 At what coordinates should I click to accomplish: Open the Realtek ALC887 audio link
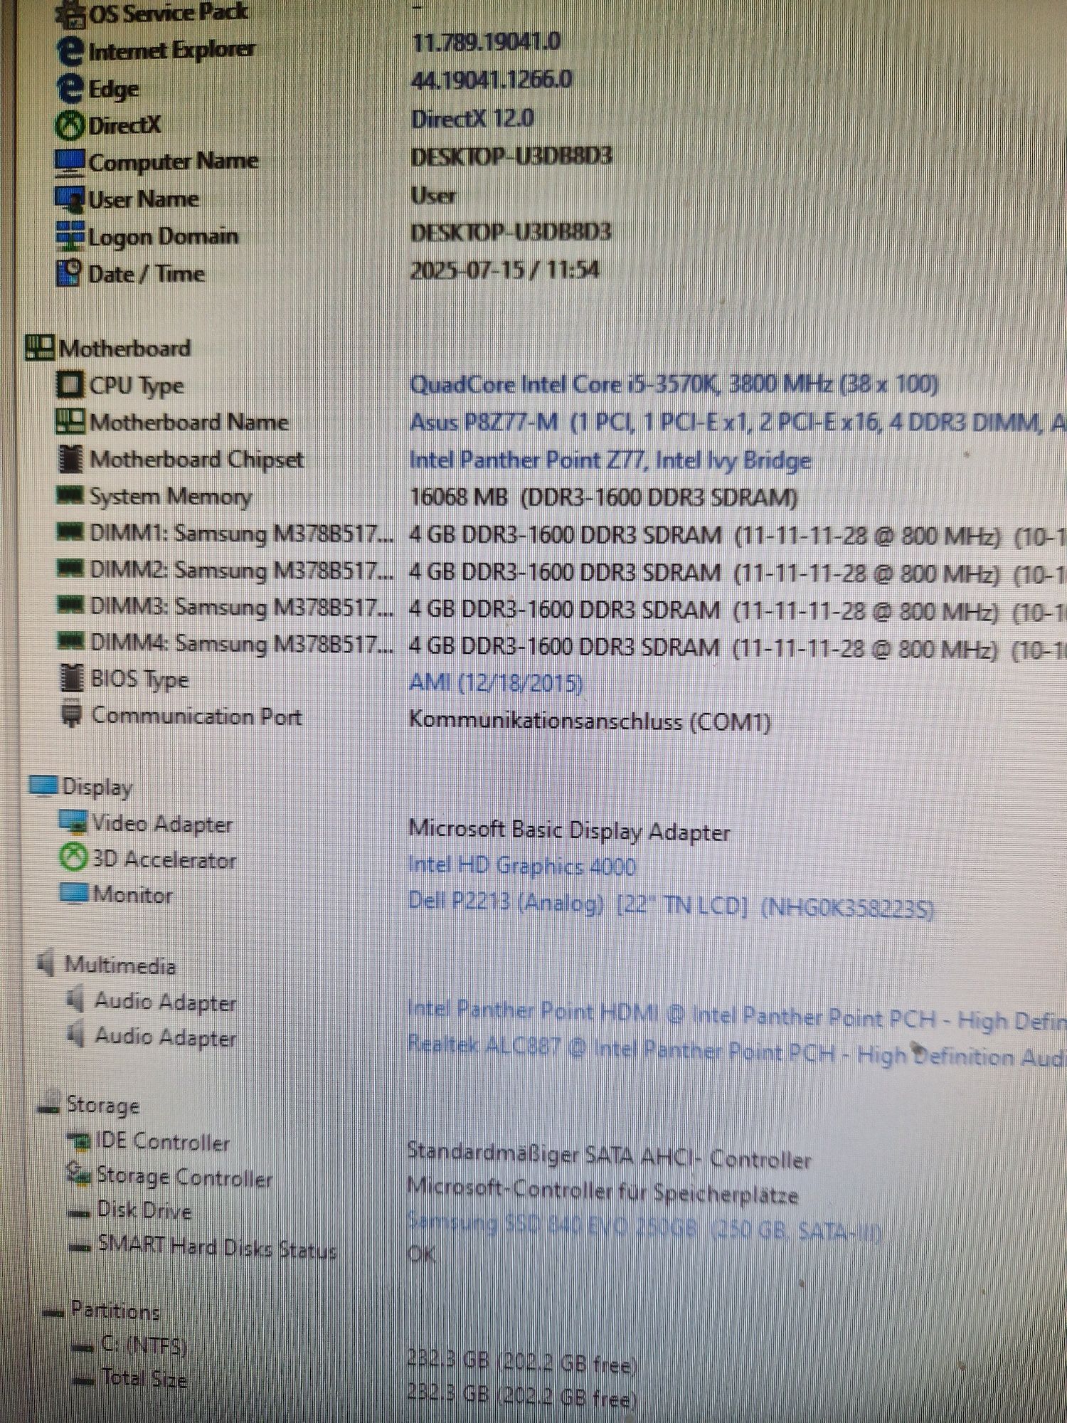pyautogui.click(x=737, y=1052)
